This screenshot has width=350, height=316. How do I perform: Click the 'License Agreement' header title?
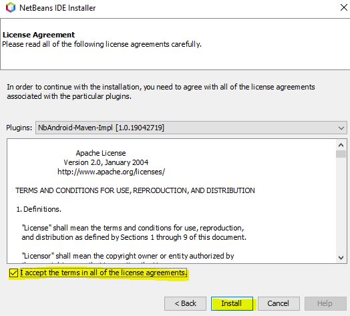[39, 35]
